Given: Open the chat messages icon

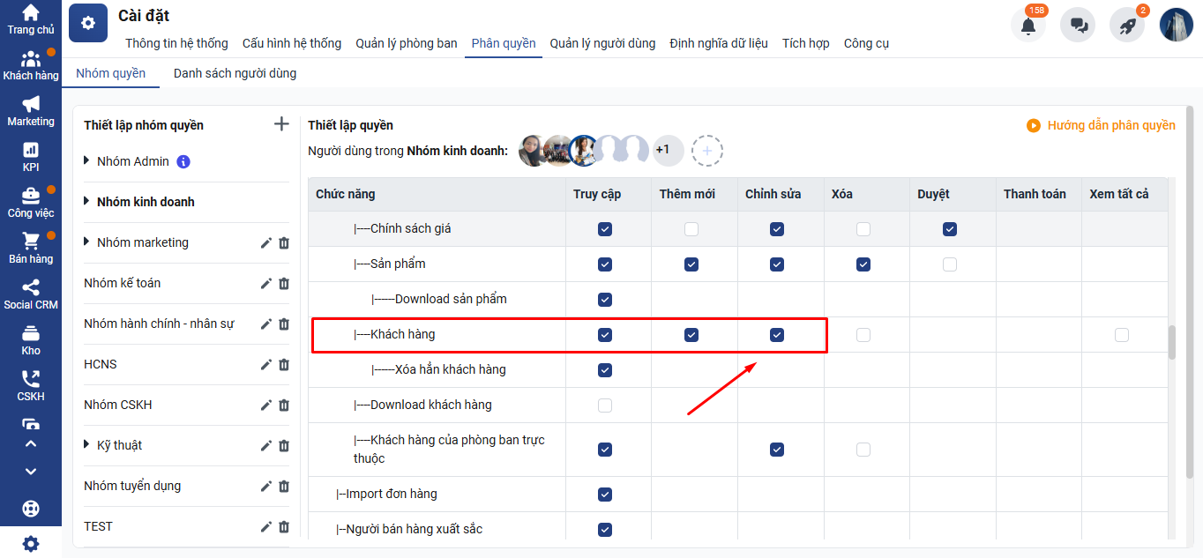Looking at the screenshot, I should tap(1078, 26).
